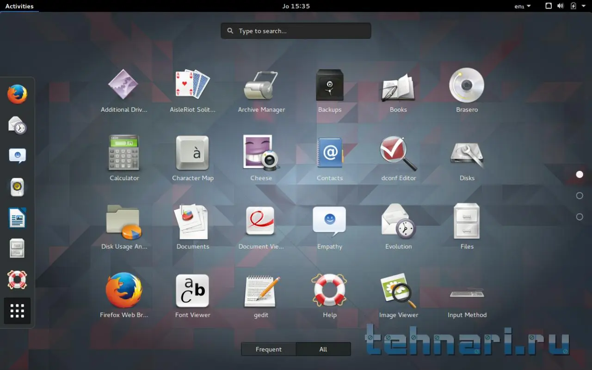Open the speaker music player in dock
Screen dimensions: 592x370
17,187
